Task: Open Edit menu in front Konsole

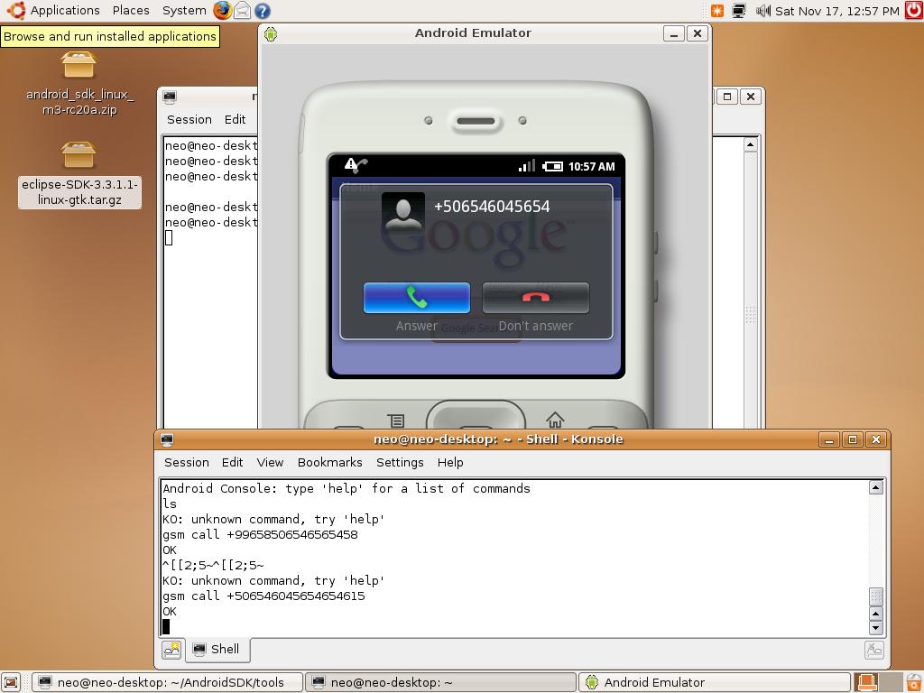Action: (232, 463)
